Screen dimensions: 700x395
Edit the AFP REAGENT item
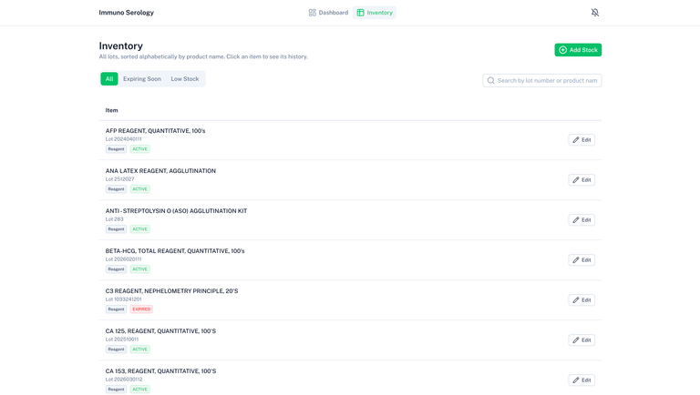[x=582, y=140]
